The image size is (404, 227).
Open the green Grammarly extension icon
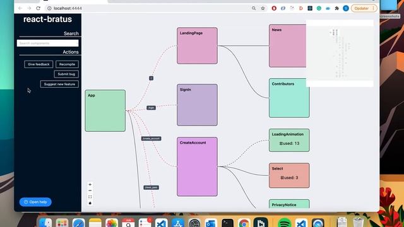(319, 8)
